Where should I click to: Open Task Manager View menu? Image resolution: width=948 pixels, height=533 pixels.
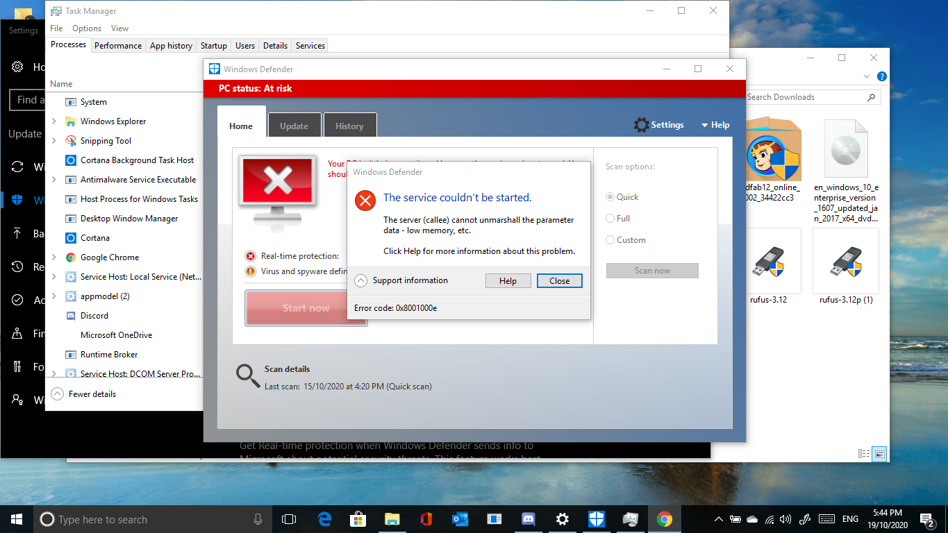tap(120, 28)
